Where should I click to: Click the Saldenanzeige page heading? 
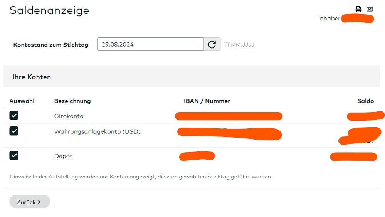point(49,10)
